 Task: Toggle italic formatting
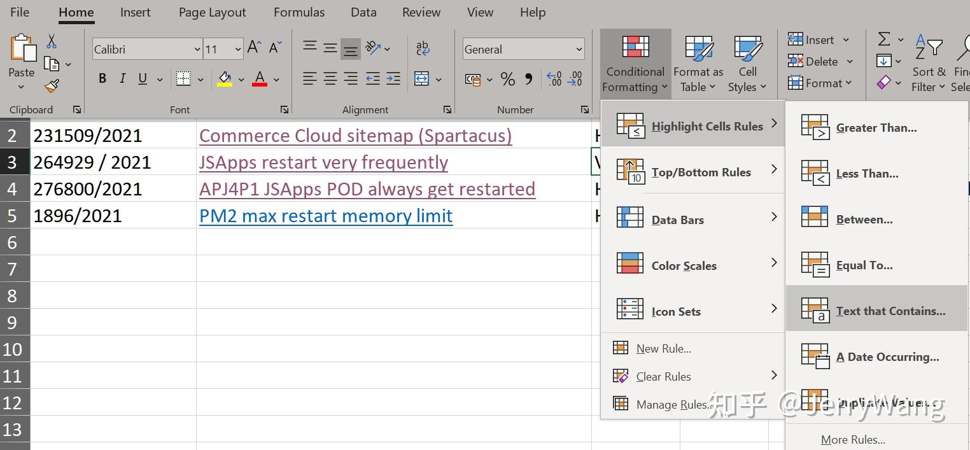(122, 78)
